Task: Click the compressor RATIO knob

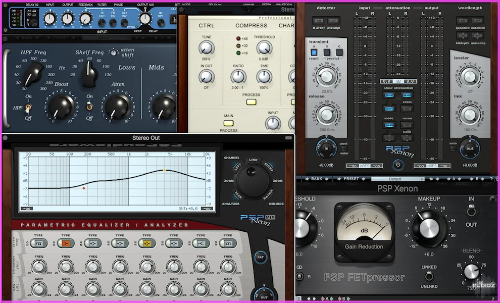Action: coord(238,77)
